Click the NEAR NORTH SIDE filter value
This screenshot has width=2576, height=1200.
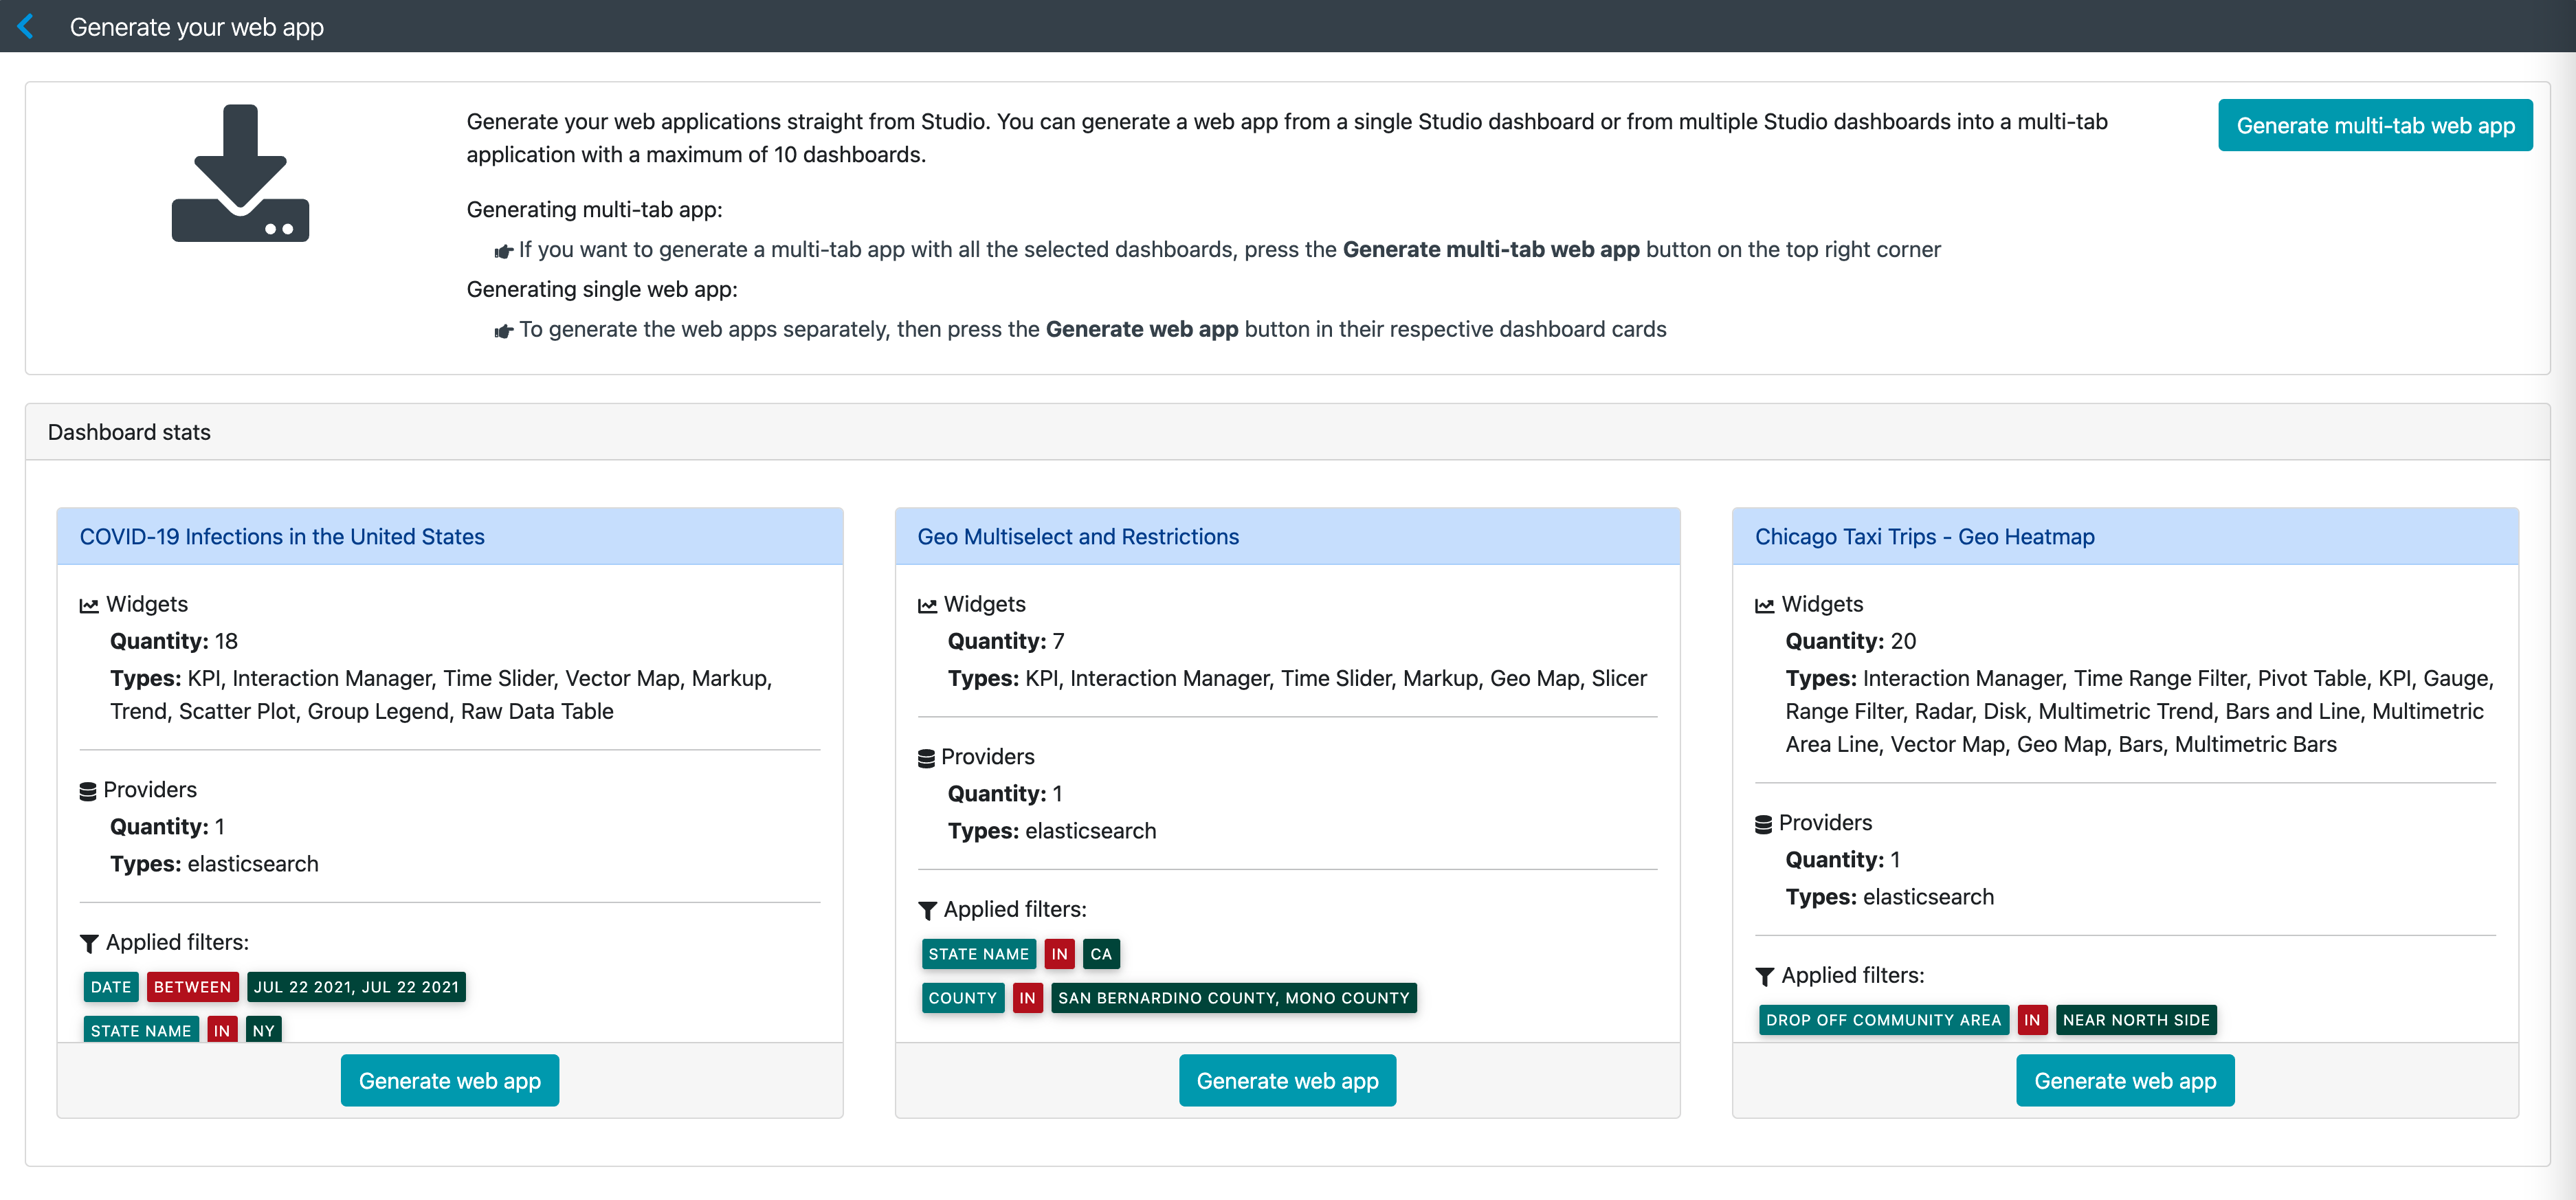2136,1020
